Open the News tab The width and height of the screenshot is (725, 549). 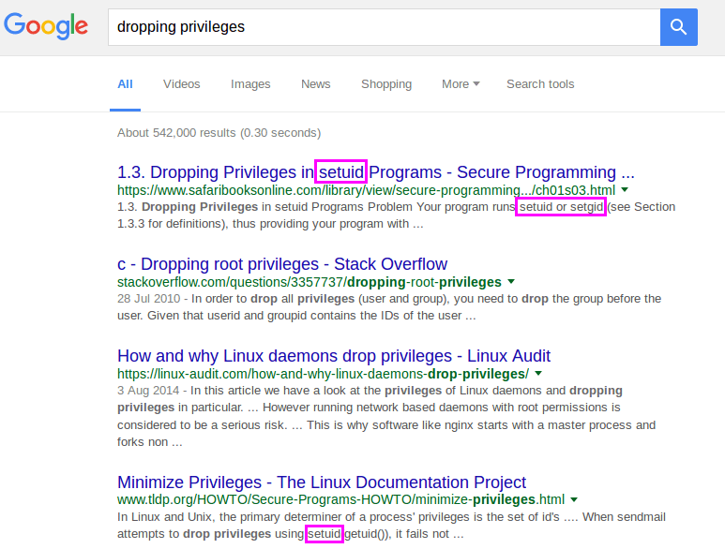[x=315, y=84]
